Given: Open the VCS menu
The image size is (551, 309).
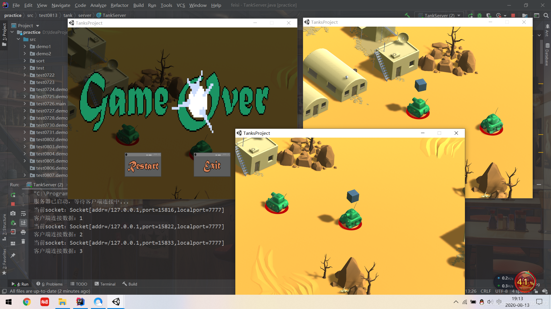Looking at the screenshot, I should (x=181, y=5).
